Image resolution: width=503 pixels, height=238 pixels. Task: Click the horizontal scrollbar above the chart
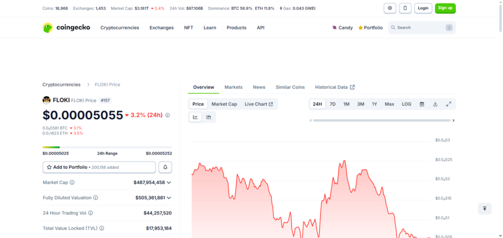381,120
